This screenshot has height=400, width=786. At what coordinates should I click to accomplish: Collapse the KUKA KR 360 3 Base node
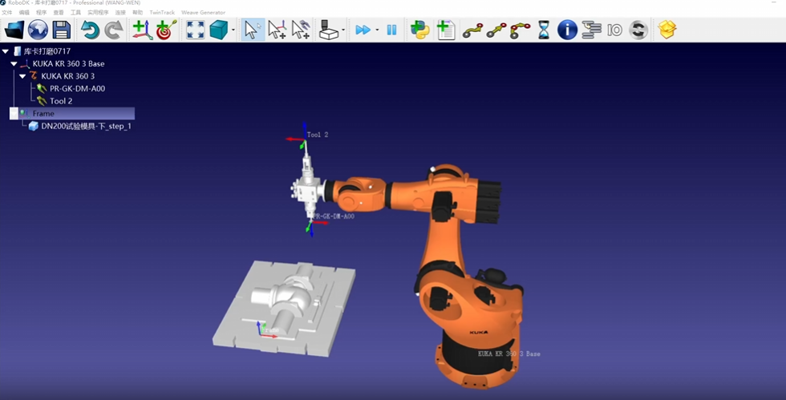(x=14, y=63)
